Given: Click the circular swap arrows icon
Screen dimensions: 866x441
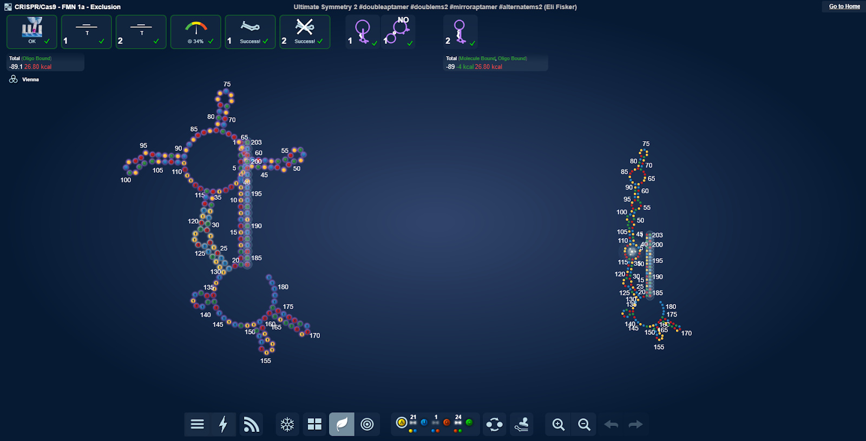Looking at the screenshot, I should [494, 424].
